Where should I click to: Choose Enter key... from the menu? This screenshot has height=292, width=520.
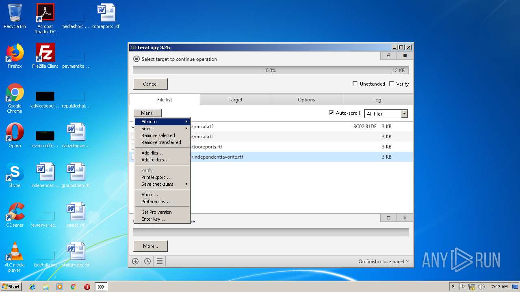click(162, 219)
